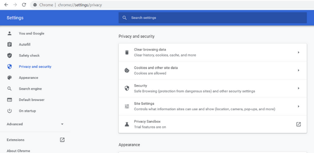Expand Clear browsing data arrow

pos(298,52)
